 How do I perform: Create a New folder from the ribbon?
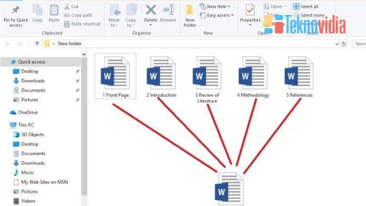coord(189,15)
